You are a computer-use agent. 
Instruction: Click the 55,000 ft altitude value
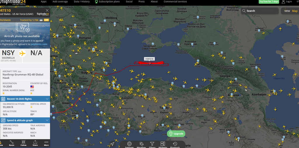[x=8, y=107]
